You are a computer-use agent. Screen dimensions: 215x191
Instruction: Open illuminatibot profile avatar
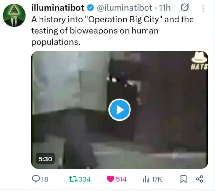(14, 15)
